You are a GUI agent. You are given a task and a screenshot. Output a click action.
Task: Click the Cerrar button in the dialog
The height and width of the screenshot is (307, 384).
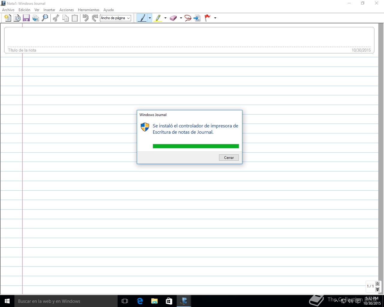229,158
